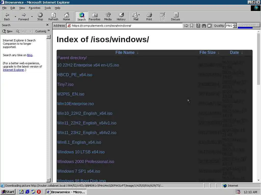Image resolution: width=261 pixels, height=195 pixels.
Task: Open Windows 2000 Professional.iso link
Action: [x=86, y=161]
